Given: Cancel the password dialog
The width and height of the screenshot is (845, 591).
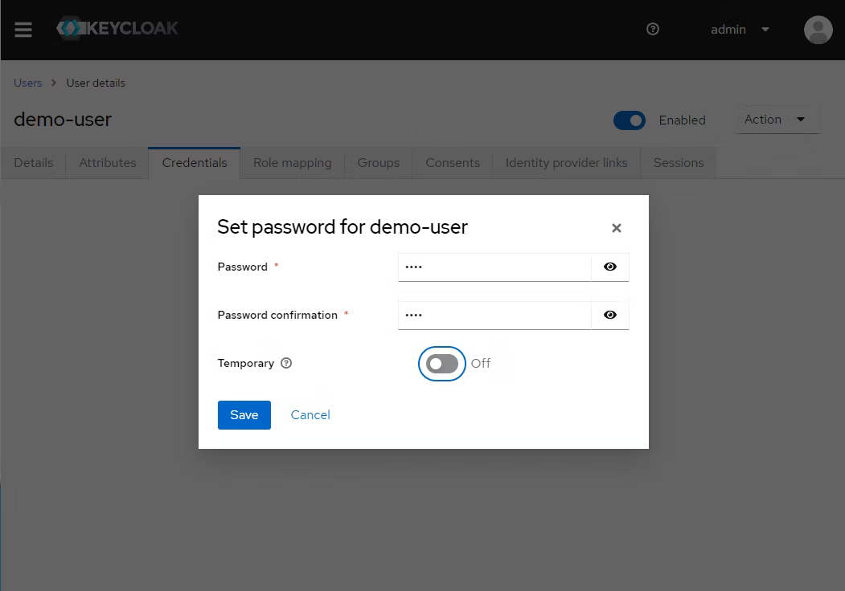Looking at the screenshot, I should pyautogui.click(x=310, y=415).
